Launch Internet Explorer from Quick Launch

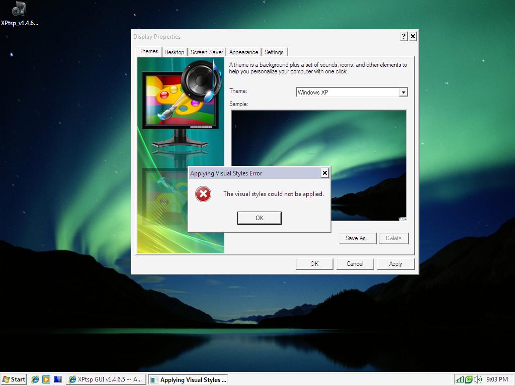click(35, 380)
